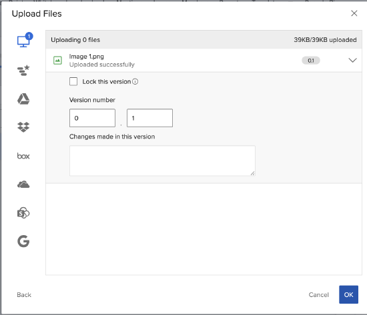This screenshot has width=367, height=315.
Task: Choose OneDrive cloud as upload source
Action: (23, 184)
